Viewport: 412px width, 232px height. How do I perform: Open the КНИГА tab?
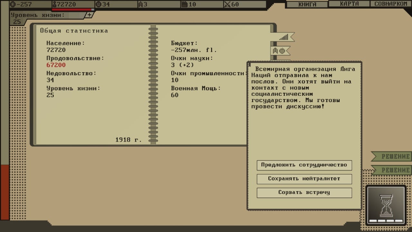click(307, 4)
